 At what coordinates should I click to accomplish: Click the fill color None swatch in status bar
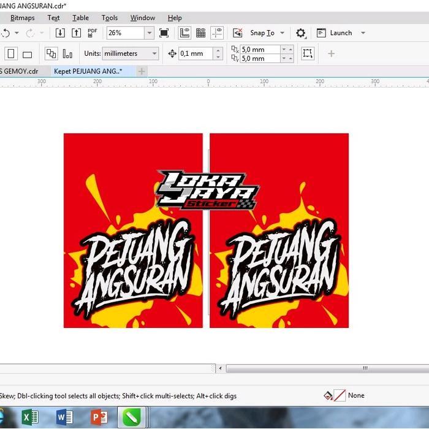(x=340, y=396)
